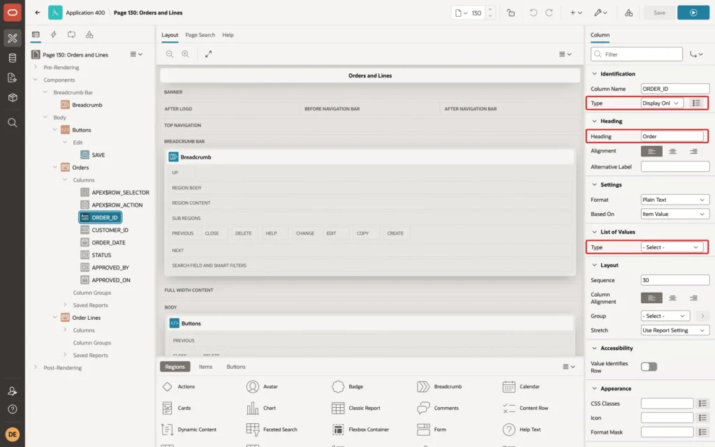Expand the Pre-Rendering tree node

click(36, 67)
